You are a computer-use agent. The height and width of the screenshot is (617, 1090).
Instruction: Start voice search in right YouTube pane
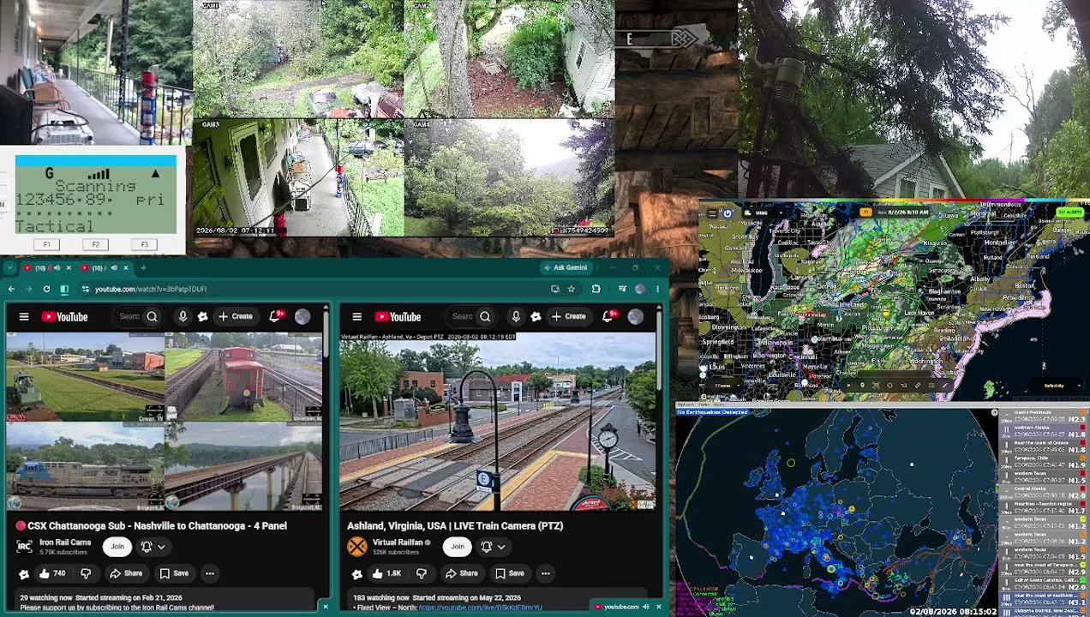click(516, 317)
